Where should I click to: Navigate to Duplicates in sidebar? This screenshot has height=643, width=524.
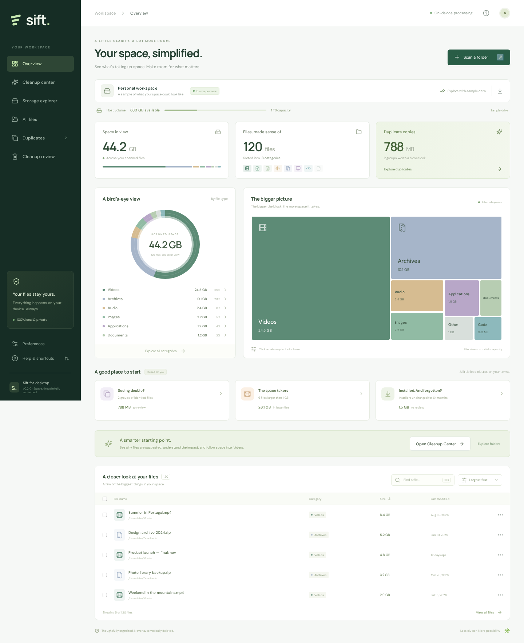pos(40,138)
